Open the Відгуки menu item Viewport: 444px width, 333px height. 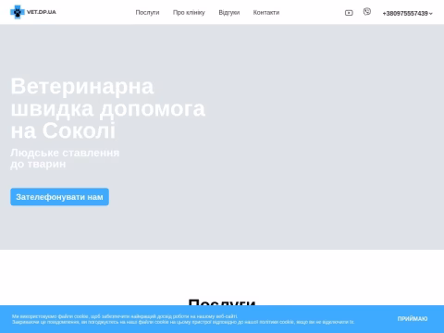coord(229,13)
